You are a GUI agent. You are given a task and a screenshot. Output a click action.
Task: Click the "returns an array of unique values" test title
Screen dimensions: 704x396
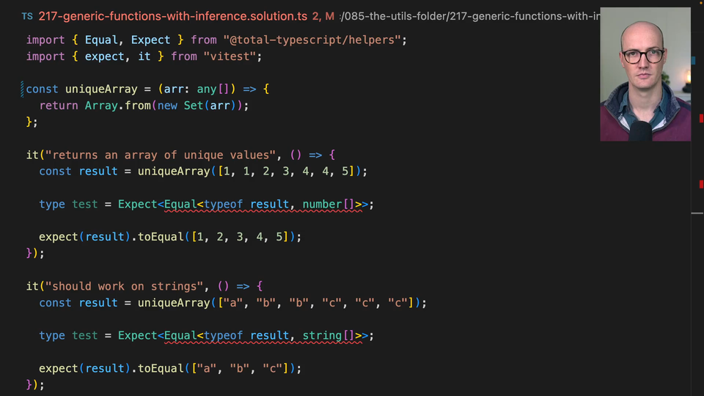pyautogui.click(x=164, y=155)
